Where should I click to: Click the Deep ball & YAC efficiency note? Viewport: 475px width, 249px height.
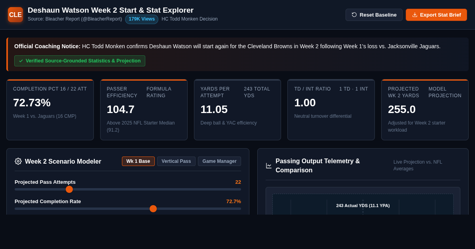pos(228,123)
